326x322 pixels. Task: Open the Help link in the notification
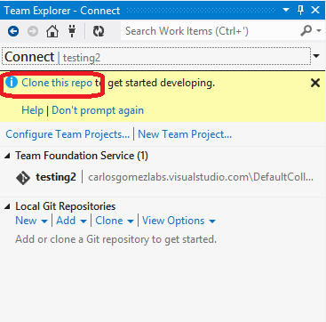click(x=33, y=110)
